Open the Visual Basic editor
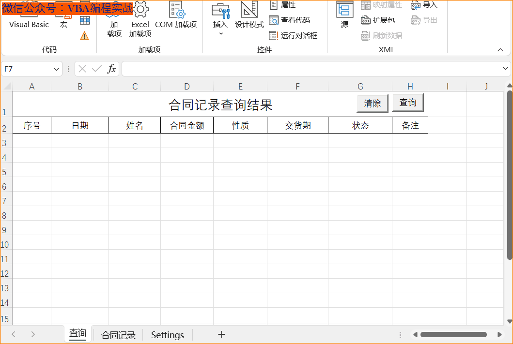Viewport: 513px width, 344px height. pos(29,24)
